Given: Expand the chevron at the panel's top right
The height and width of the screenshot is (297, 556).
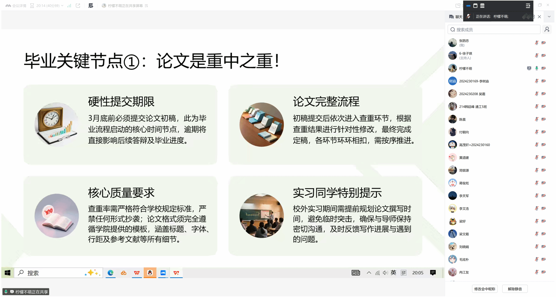Looking at the screenshot, I should tap(549, 17).
